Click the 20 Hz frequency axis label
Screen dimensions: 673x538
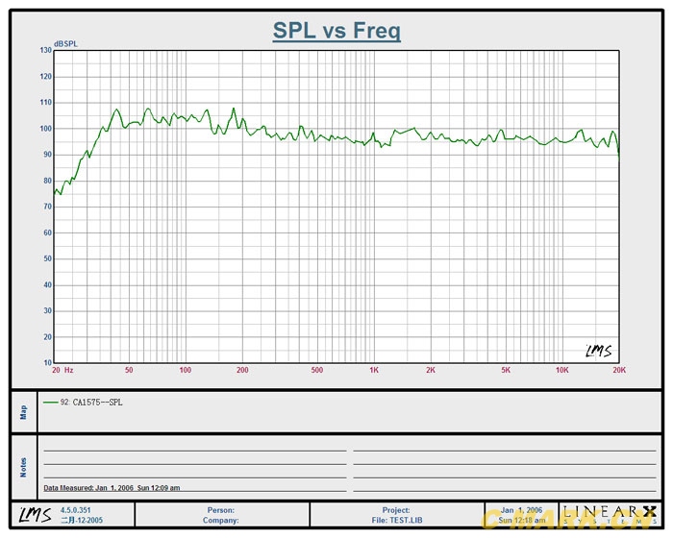(62, 370)
